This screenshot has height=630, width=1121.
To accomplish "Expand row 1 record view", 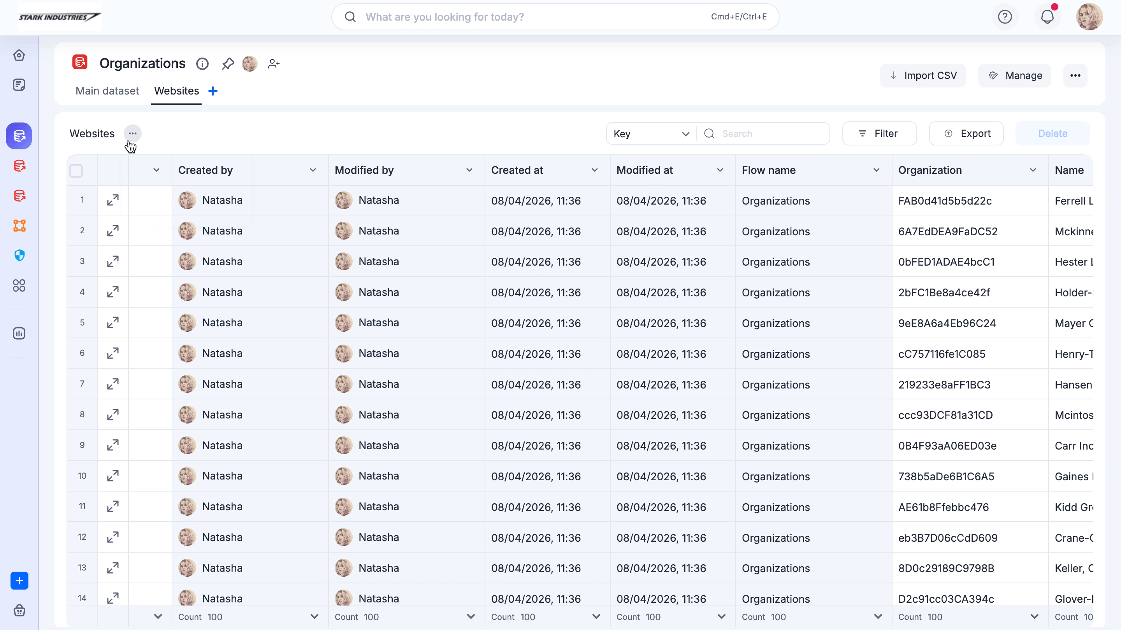I will tap(113, 200).
